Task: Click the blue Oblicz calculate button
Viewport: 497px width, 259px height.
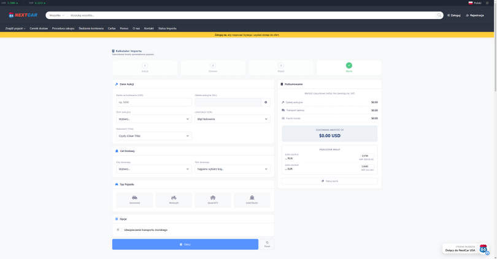Action: point(185,244)
